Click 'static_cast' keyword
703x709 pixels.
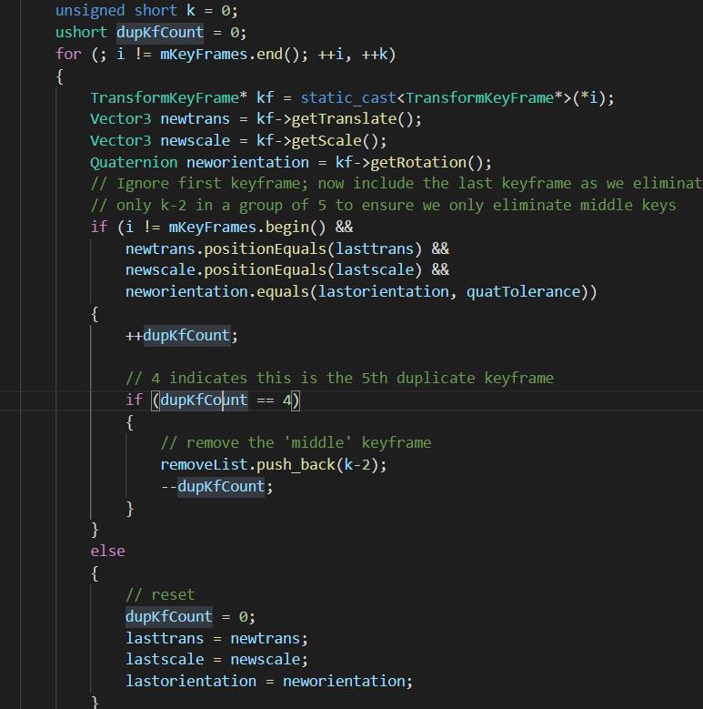click(348, 97)
